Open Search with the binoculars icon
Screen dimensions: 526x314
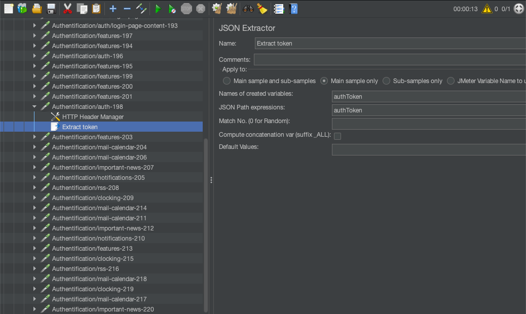click(248, 9)
